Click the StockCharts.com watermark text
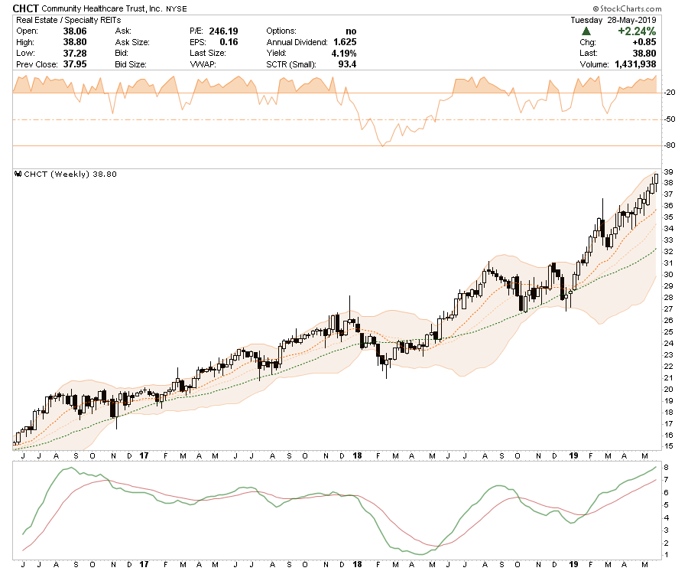The image size is (688, 571). 627,8
